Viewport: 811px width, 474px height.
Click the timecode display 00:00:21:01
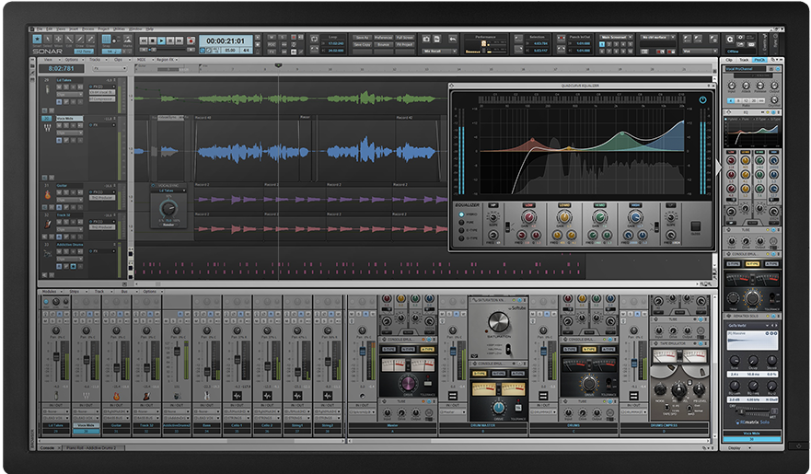coord(224,41)
